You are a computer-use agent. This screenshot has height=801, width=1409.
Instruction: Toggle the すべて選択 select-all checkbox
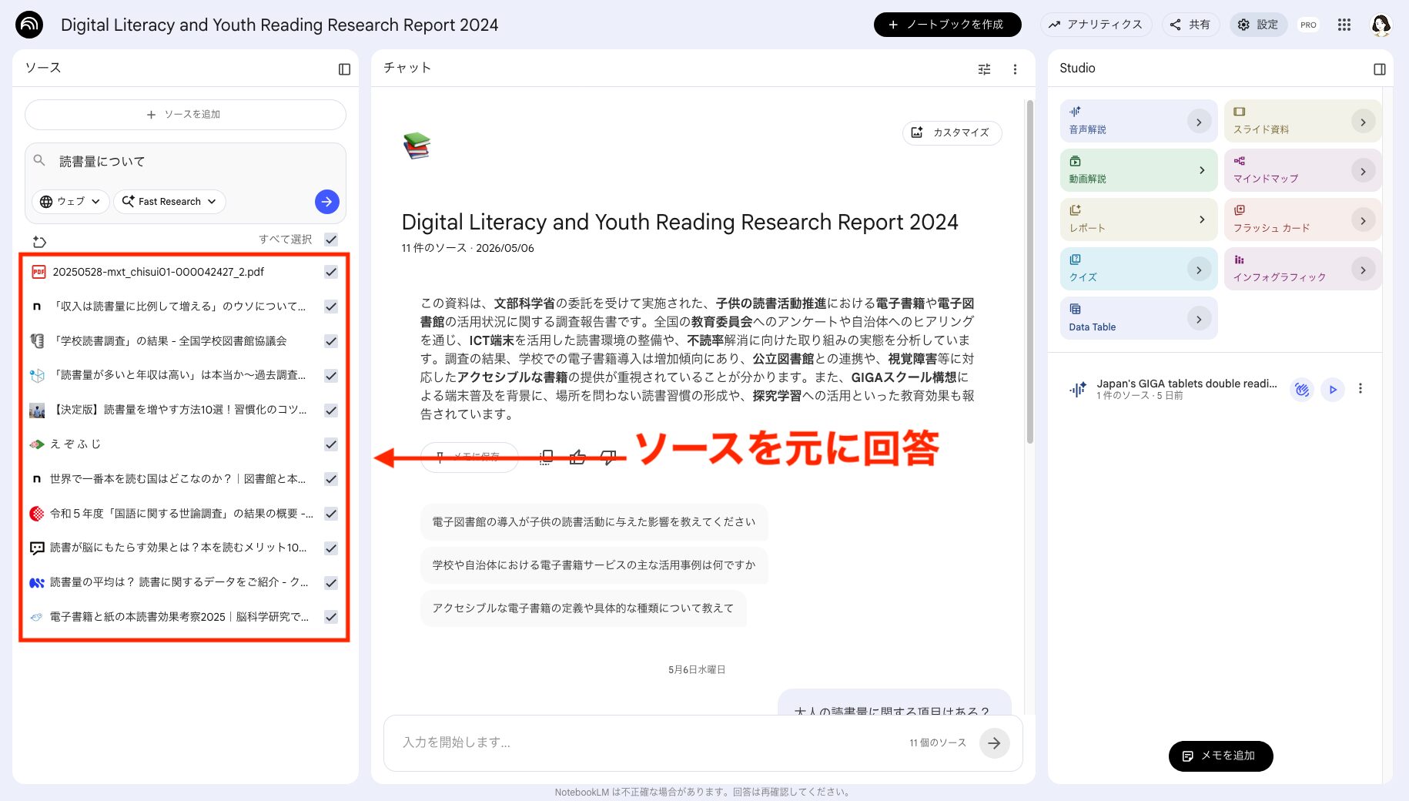(331, 240)
